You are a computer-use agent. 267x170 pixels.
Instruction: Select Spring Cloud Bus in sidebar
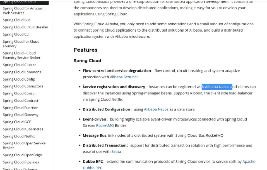[17, 20]
